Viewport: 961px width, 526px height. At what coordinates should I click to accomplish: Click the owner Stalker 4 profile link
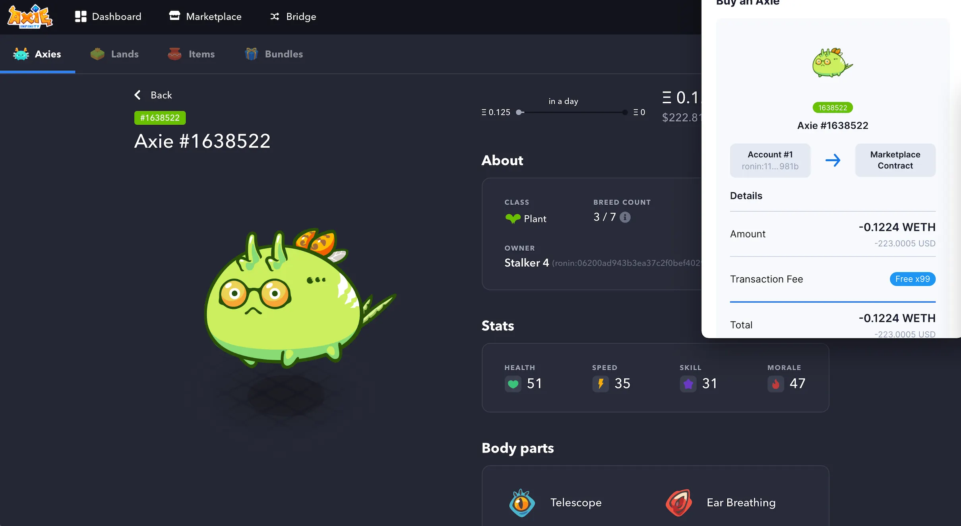(527, 262)
